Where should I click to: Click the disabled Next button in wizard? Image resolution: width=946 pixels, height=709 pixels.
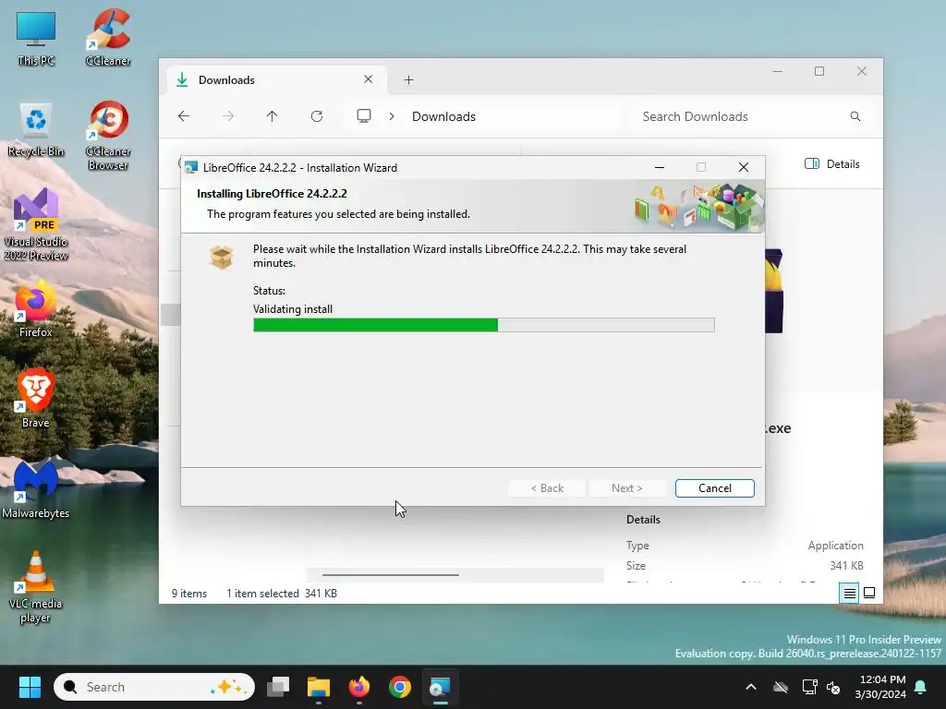pos(627,488)
